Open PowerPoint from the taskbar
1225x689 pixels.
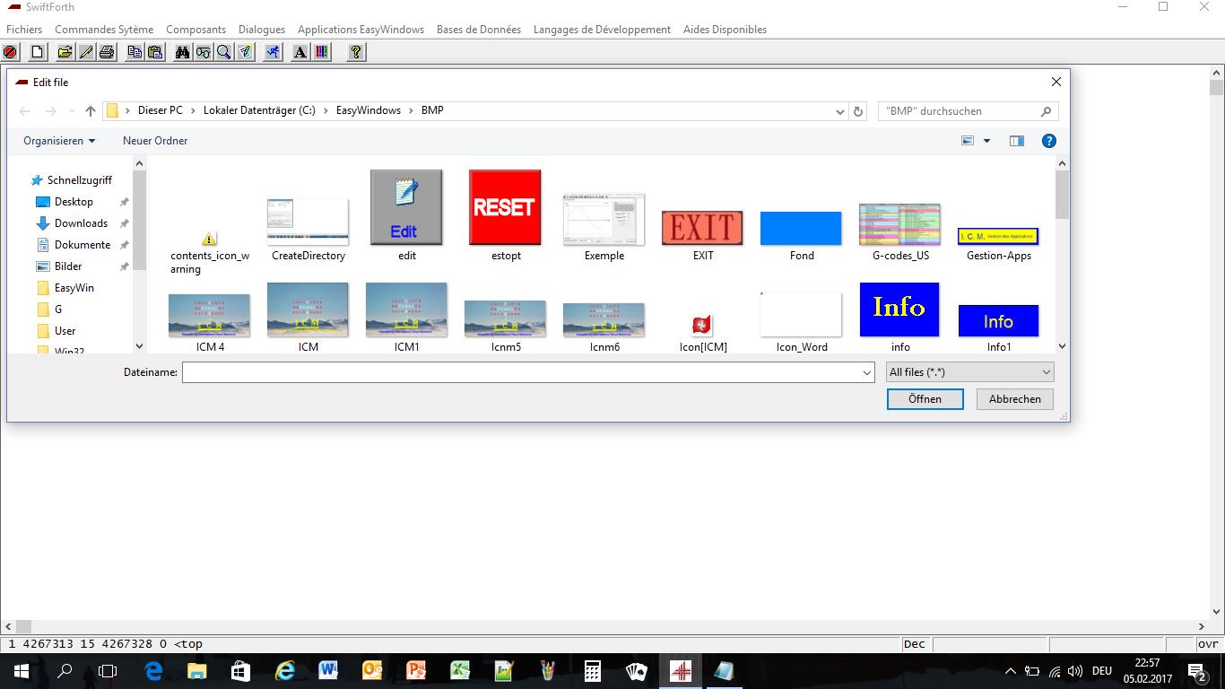[x=416, y=671]
